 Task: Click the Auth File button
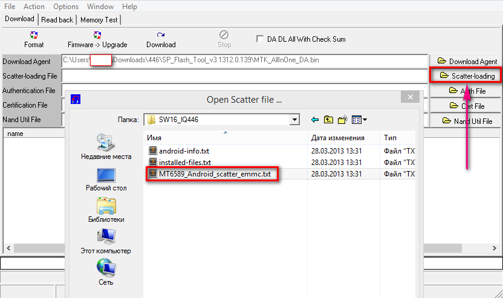click(466, 91)
